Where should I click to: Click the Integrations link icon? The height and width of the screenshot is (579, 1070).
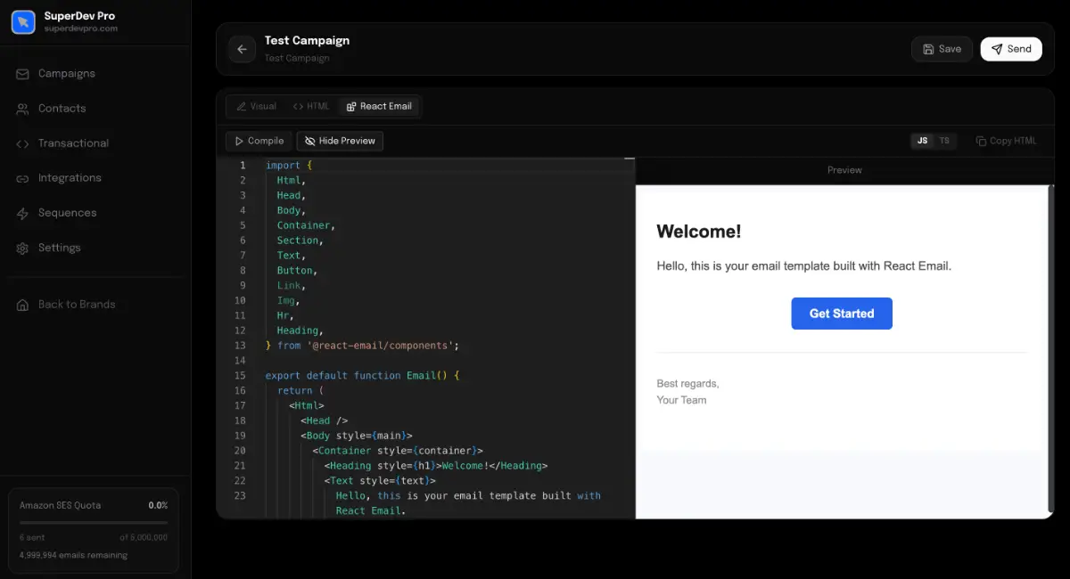[x=22, y=178]
